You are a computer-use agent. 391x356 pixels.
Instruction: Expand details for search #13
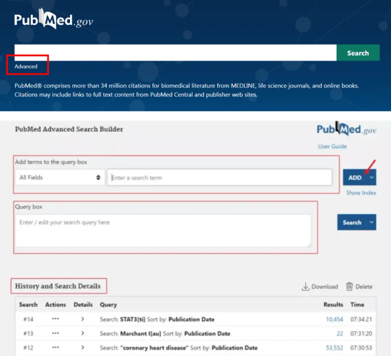pyautogui.click(x=83, y=333)
